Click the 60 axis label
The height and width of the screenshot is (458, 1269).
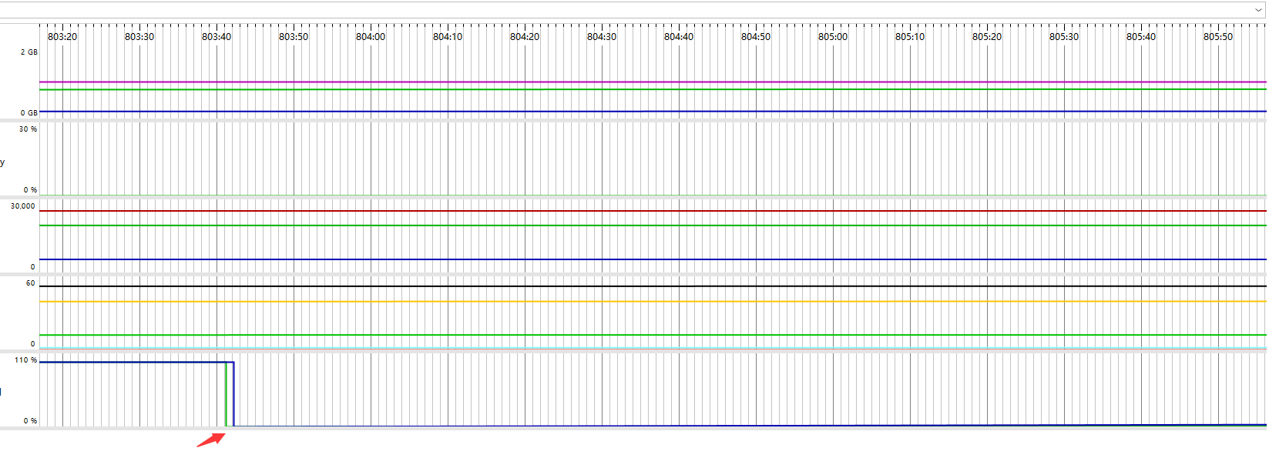click(30, 283)
